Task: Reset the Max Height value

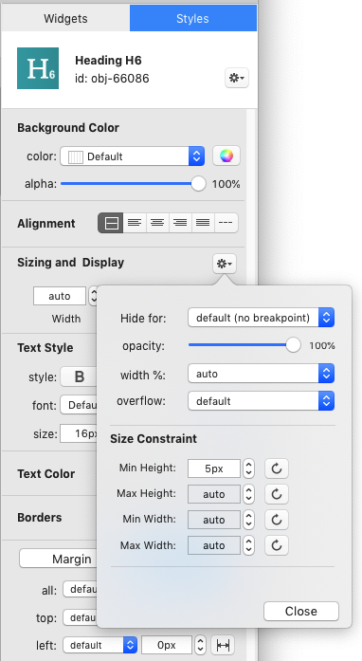Action: tap(277, 494)
